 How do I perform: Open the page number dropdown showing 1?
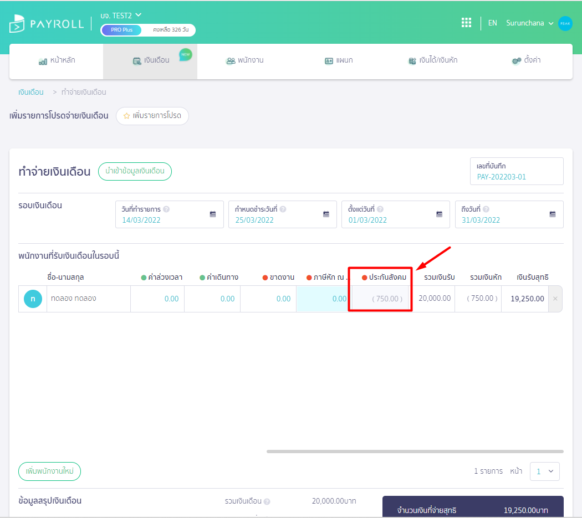(544, 471)
